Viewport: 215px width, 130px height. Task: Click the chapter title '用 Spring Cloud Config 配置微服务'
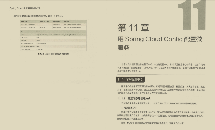(160, 43)
